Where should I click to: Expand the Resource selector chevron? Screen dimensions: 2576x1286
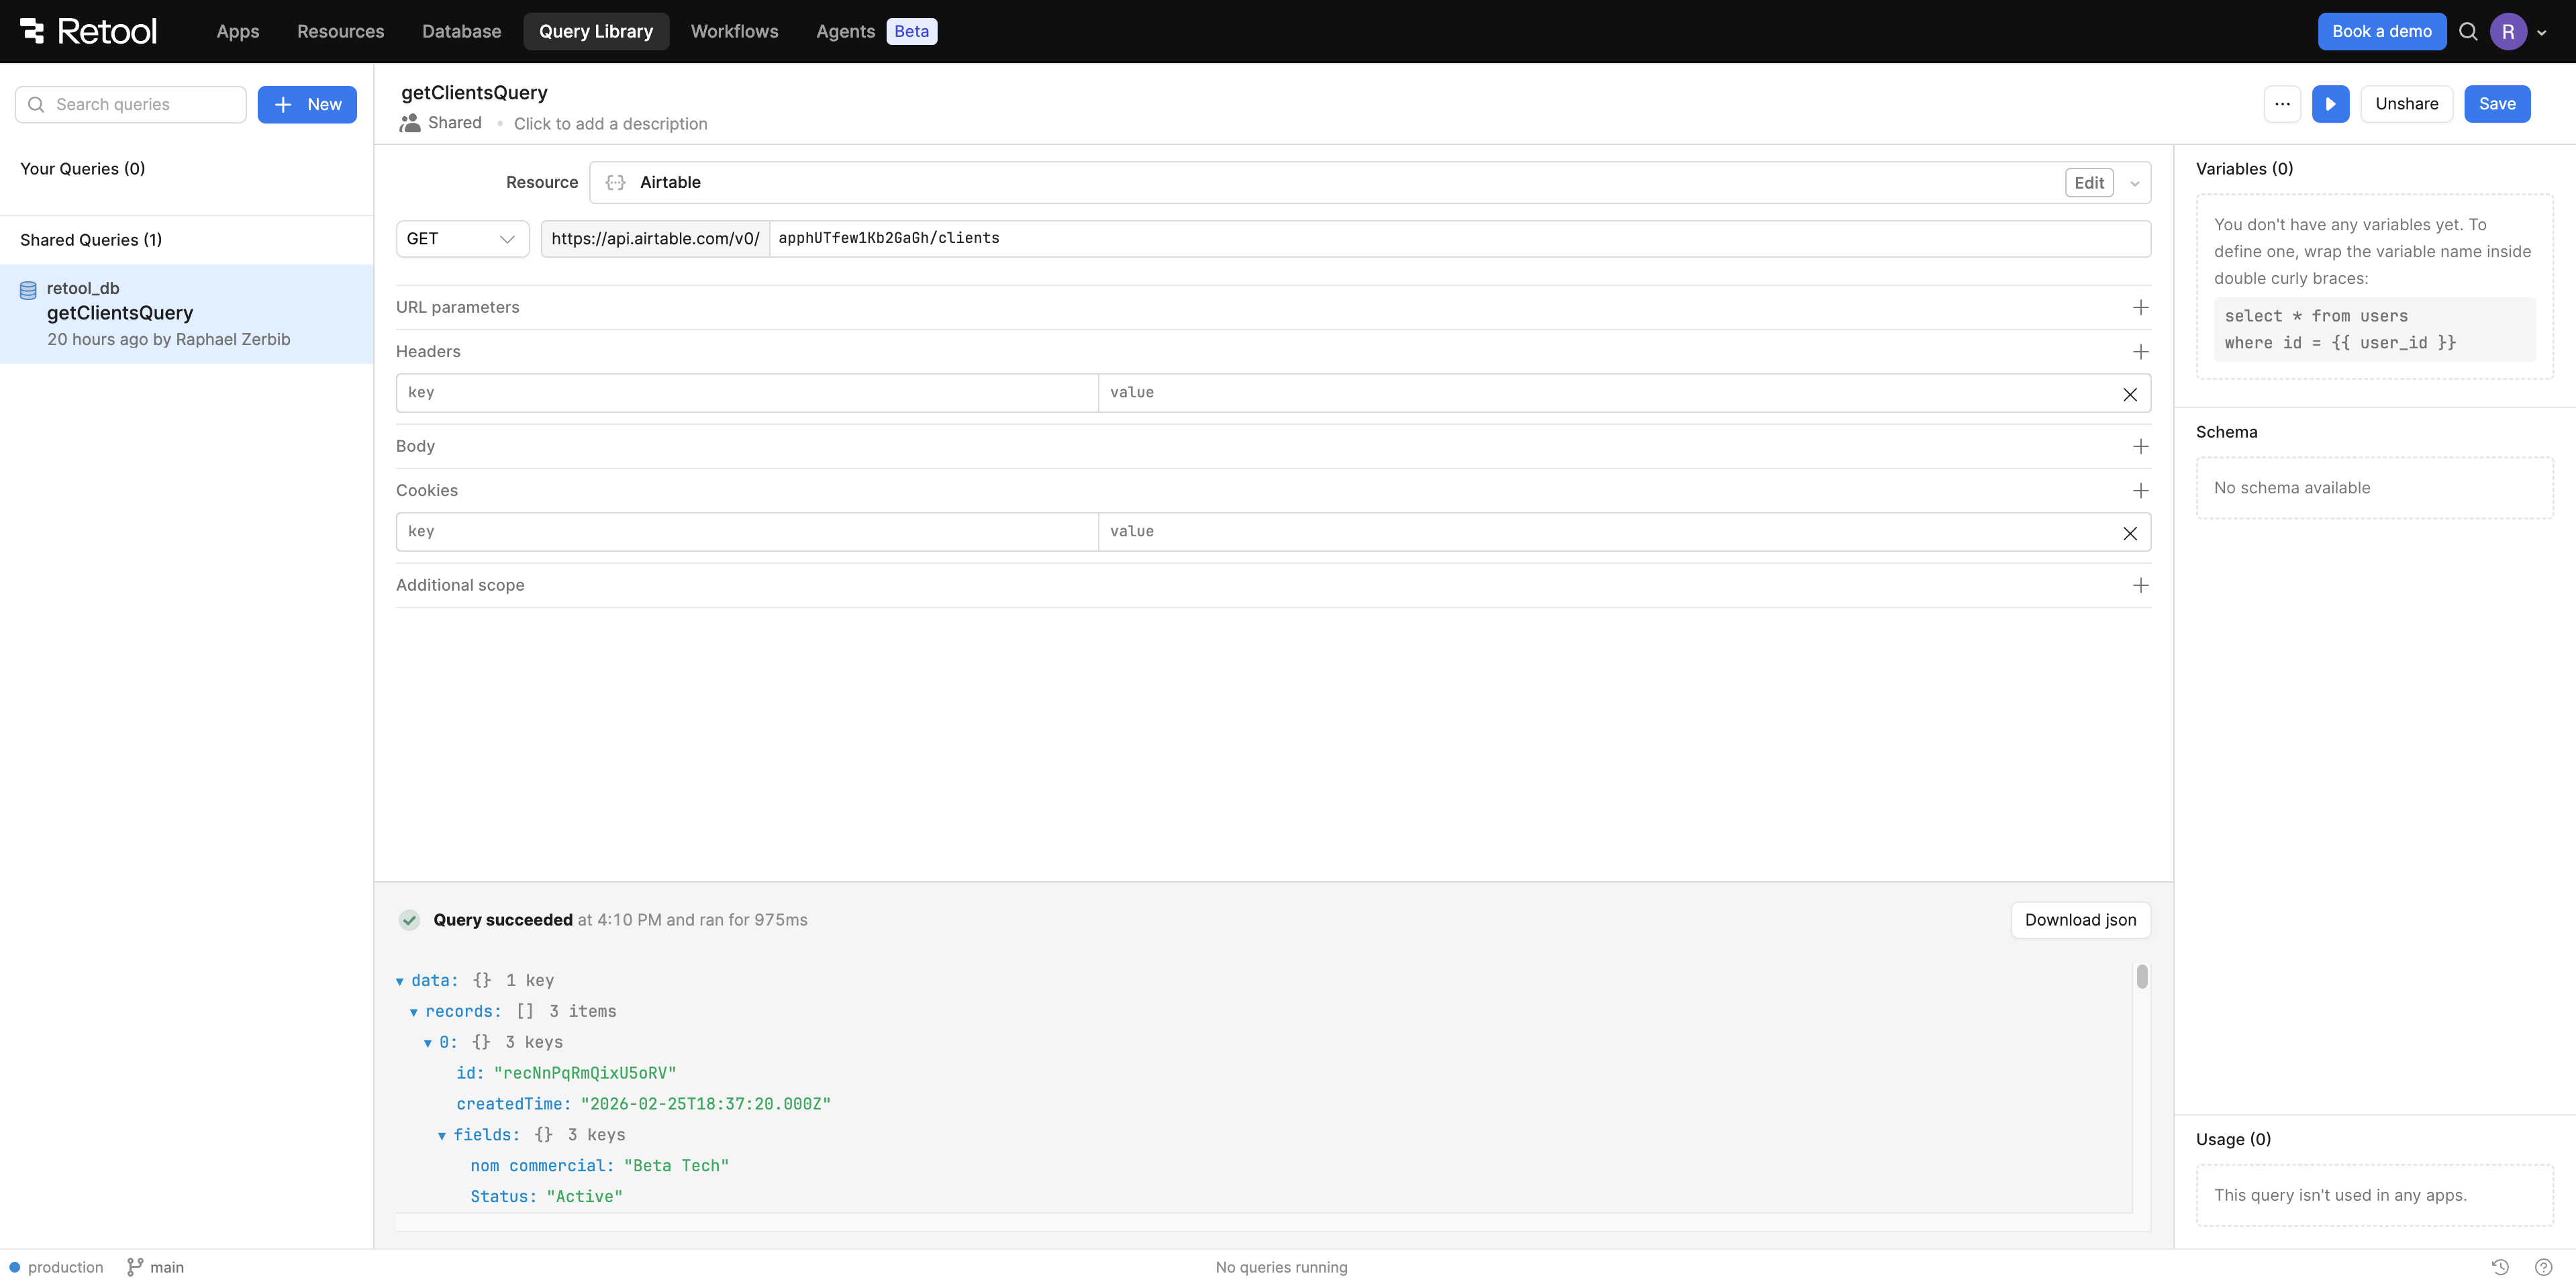[x=2134, y=183]
